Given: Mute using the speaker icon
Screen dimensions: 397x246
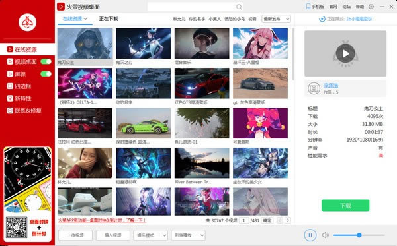Looking at the screenshot, I should pos(326,235).
